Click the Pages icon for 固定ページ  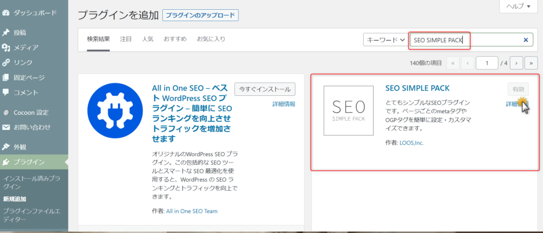tap(6, 77)
